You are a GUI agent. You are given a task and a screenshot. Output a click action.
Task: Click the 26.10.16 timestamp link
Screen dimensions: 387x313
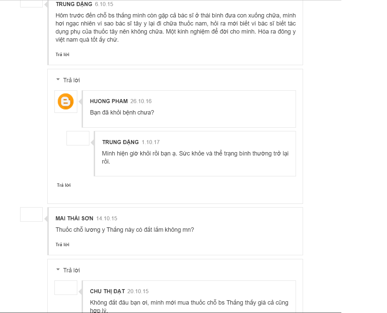[x=141, y=101]
